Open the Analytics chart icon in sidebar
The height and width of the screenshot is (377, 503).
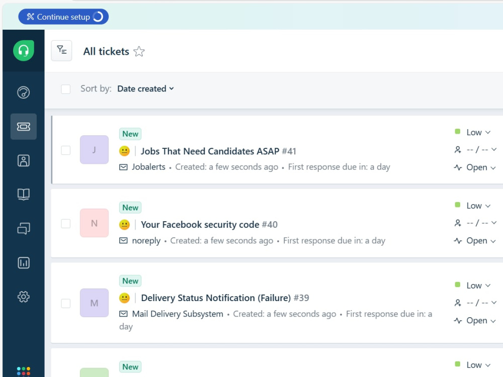[x=24, y=263]
